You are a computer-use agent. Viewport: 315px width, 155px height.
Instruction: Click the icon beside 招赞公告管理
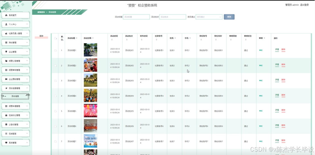(x=6, y=61)
